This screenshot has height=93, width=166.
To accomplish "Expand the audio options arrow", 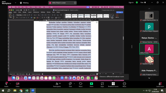I will coord(10,84).
